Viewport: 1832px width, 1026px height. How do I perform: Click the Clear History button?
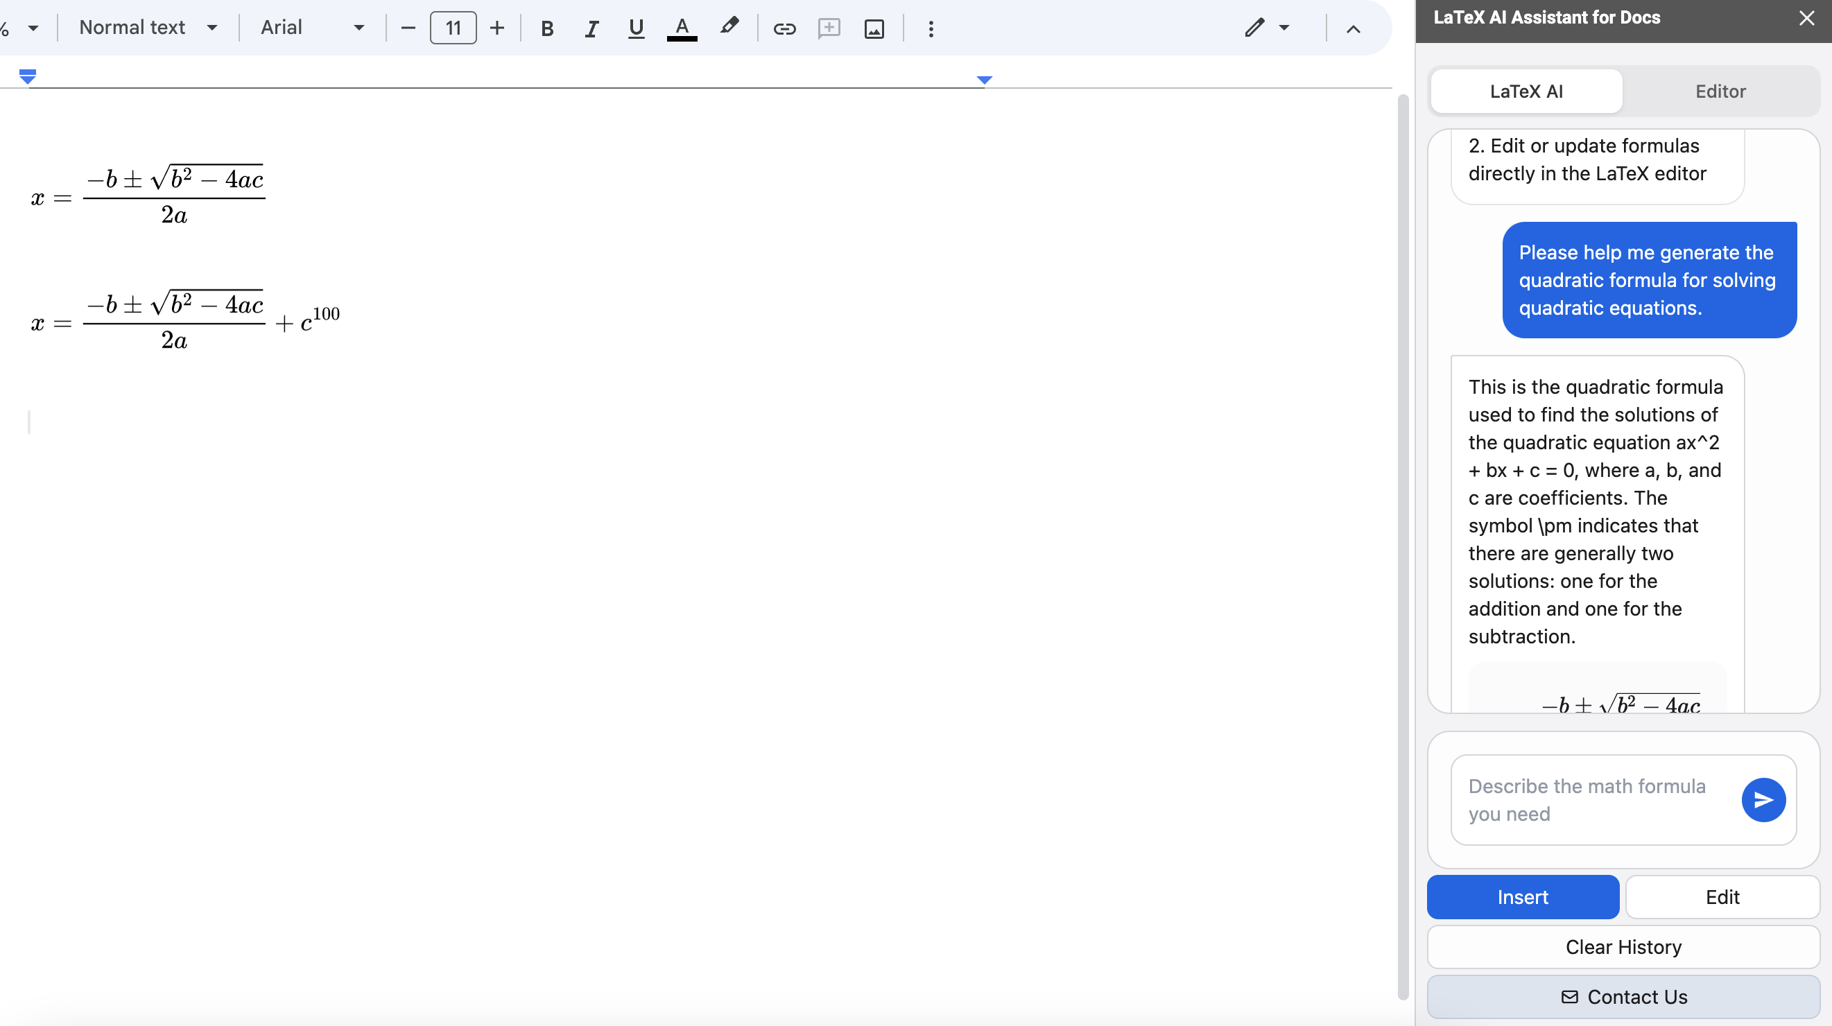pos(1625,947)
